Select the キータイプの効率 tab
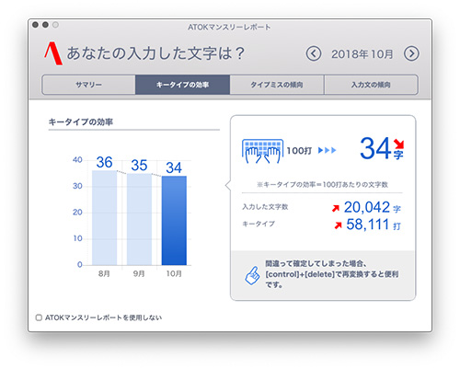This screenshot has height=369, width=460. point(182,85)
